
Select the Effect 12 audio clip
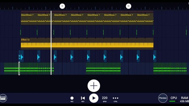[87, 44]
